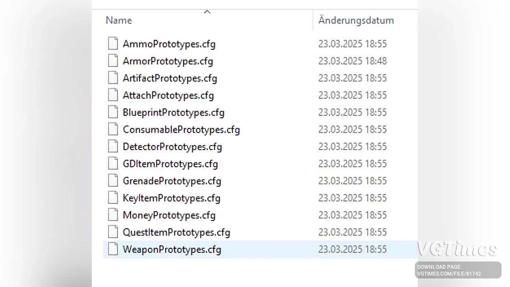Click the ArmorPrototypes.cfg file icon
510x287 pixels.
(113, 60)
